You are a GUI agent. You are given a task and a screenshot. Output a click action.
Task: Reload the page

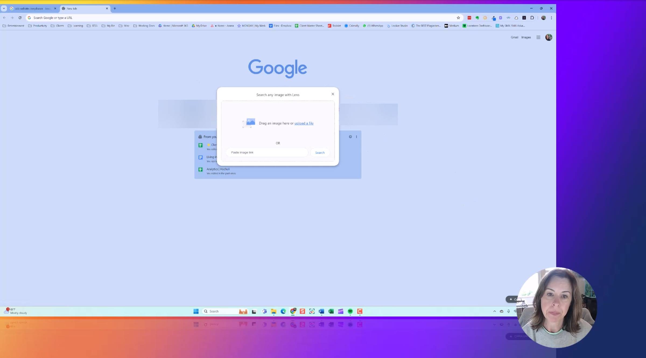click(x=20, y=18)
